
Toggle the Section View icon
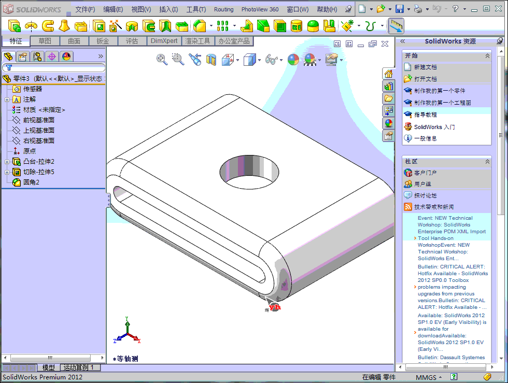tap(211, 60)
